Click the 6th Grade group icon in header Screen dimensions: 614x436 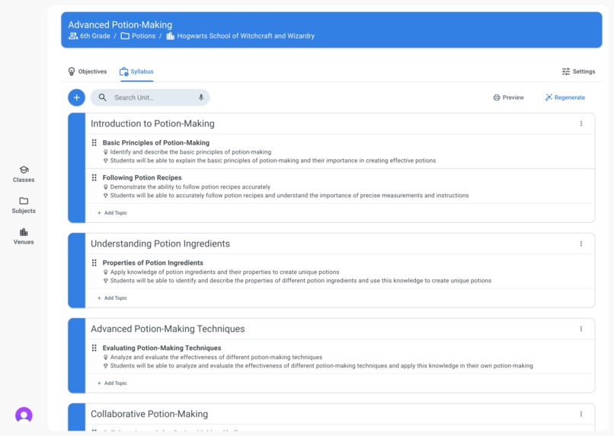point(73,36)
